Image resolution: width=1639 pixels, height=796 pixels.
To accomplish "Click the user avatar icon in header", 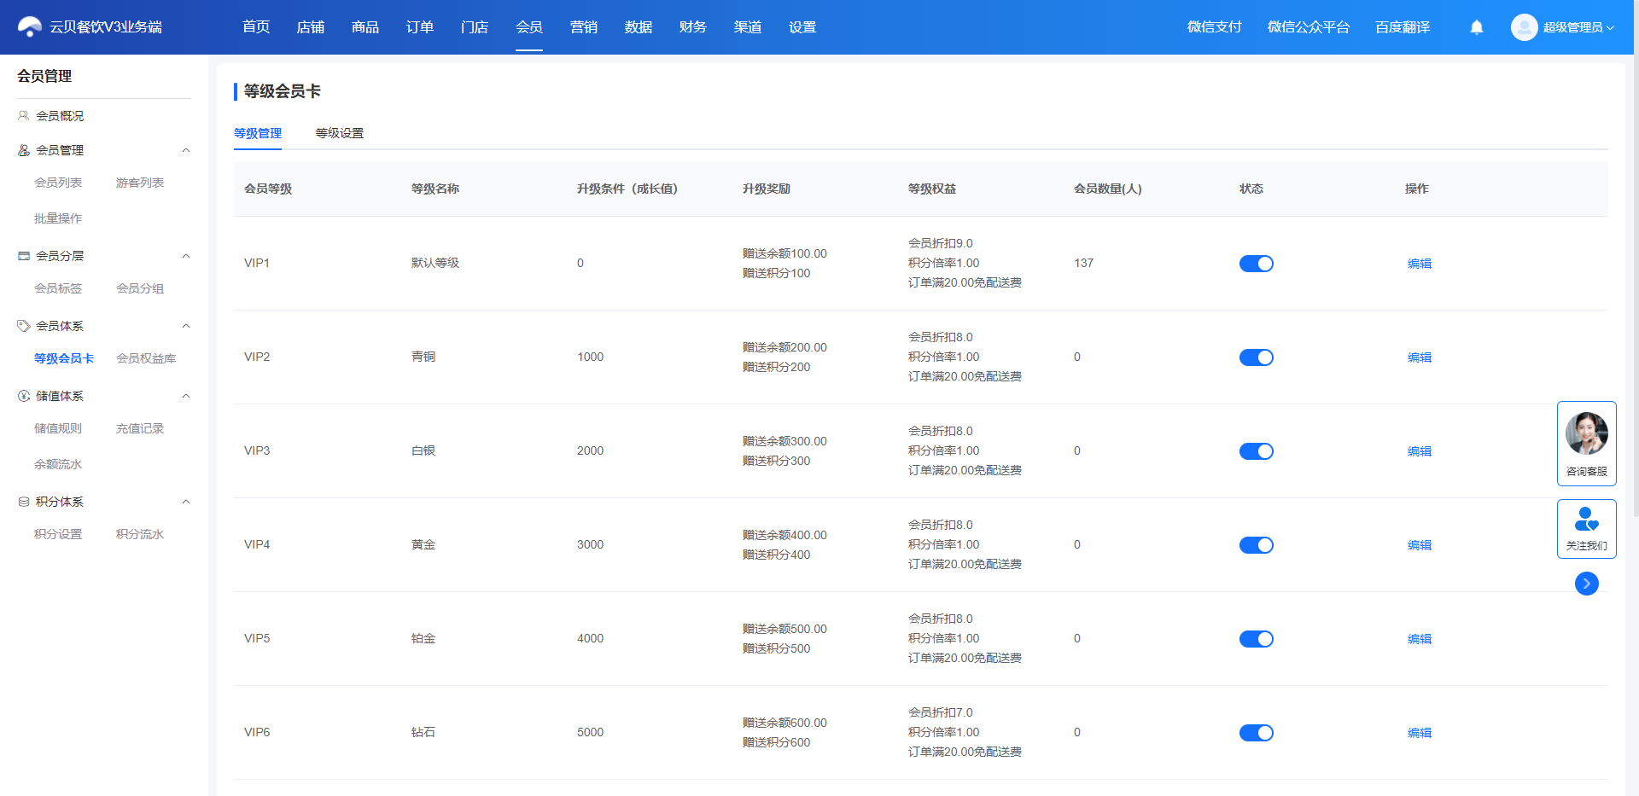I will pos(1524,27).
